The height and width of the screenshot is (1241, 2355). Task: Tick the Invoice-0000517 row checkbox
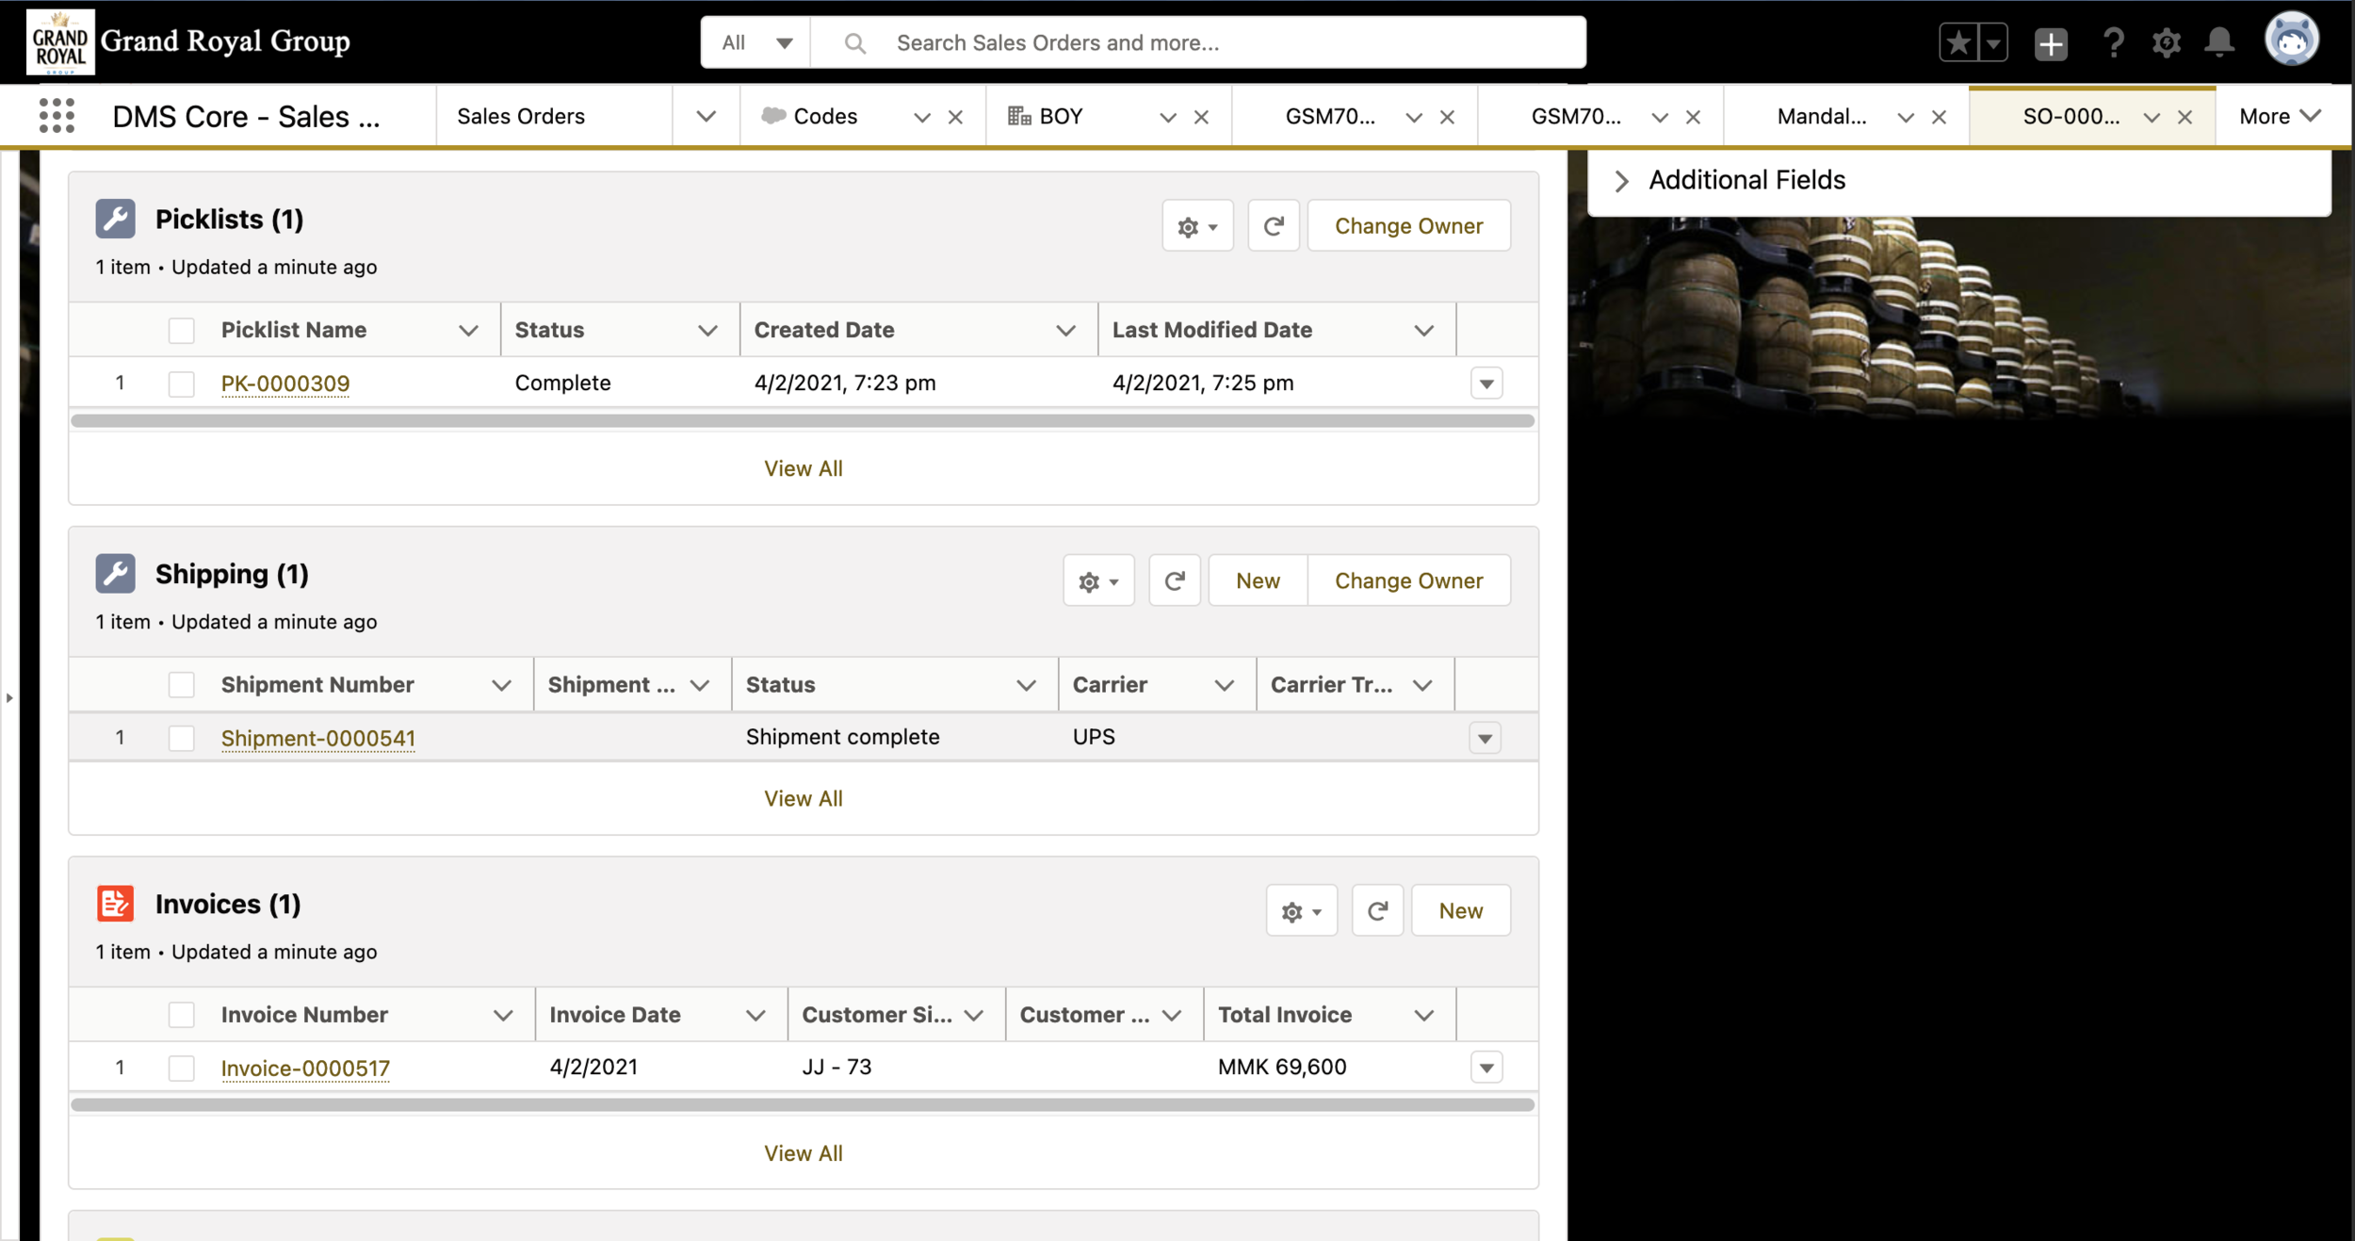pyautogui.click(x=181, y=1068)
